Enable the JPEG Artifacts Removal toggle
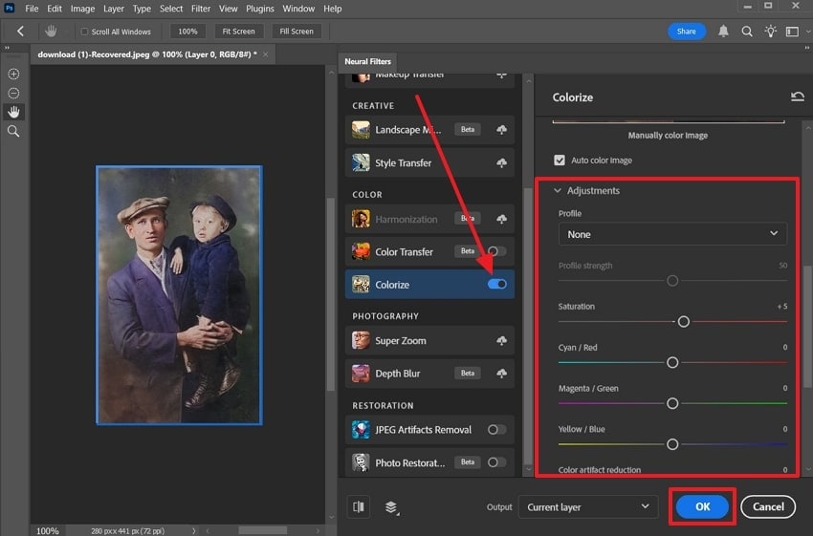The image size is (813, 536). point(497,430)
